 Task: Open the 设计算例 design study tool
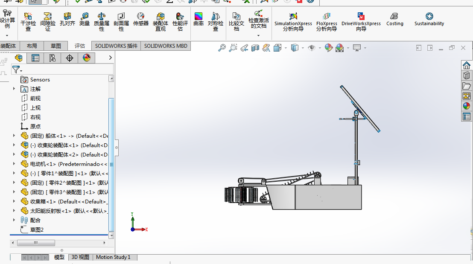[7, 19]
